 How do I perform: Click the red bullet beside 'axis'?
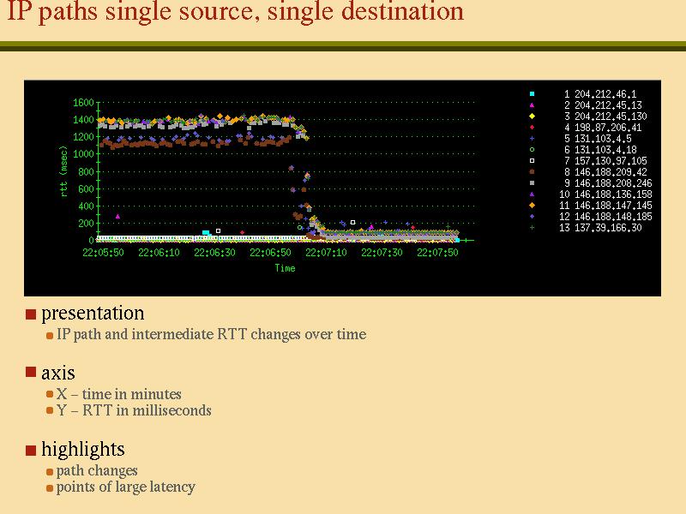(x=31, y=373)
